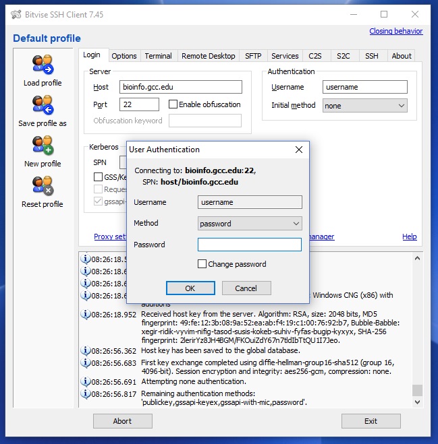Open the Closing behavior link
This screenshot has height=444, width=438.
point(395,31)
